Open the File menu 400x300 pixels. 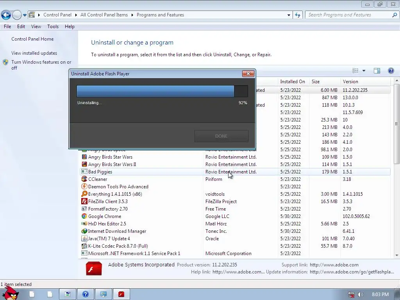tap(7, 27)
